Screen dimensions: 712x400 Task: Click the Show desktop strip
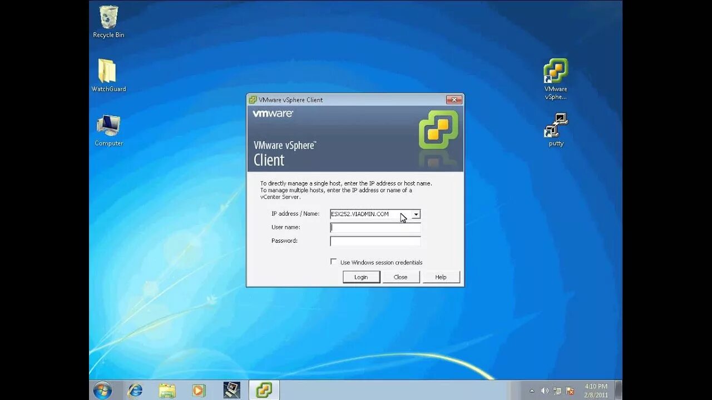point(619,391)
